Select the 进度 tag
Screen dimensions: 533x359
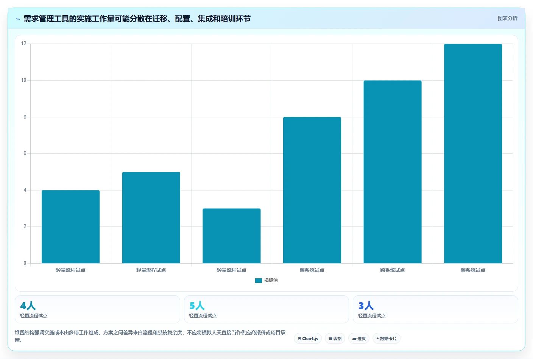(x=359, y=339)
